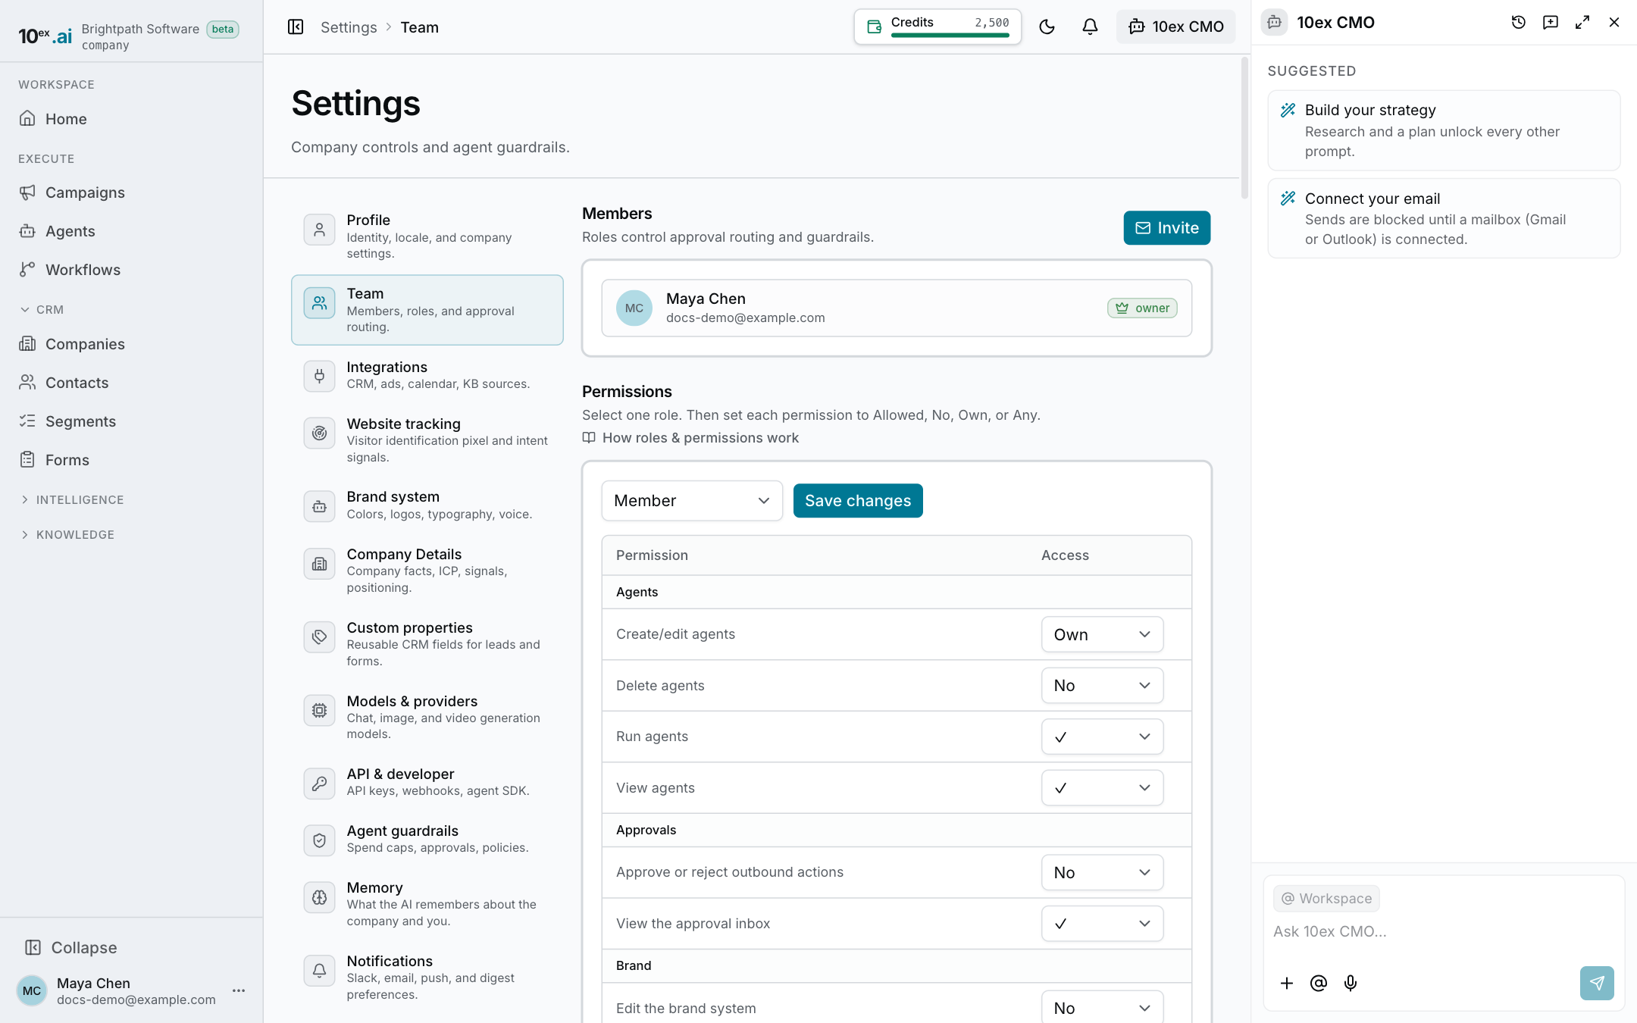Toggle dark mode moon icon

point(1047,27)
